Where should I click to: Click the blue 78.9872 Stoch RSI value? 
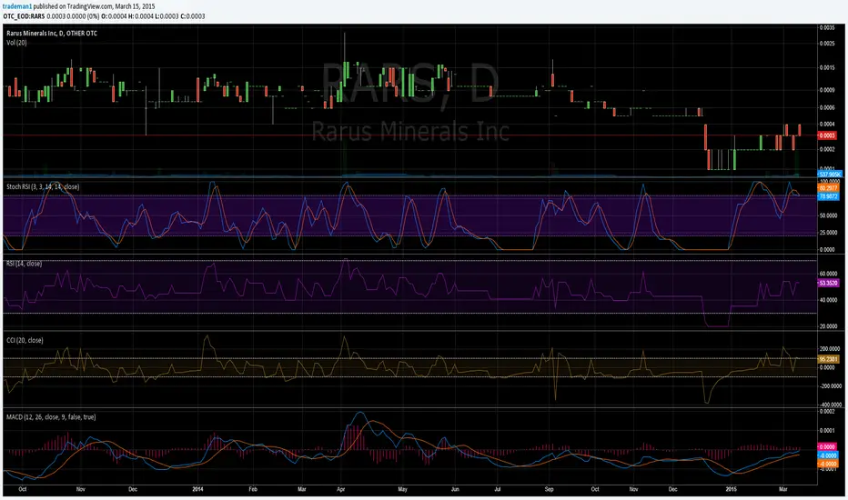point(829,196)
